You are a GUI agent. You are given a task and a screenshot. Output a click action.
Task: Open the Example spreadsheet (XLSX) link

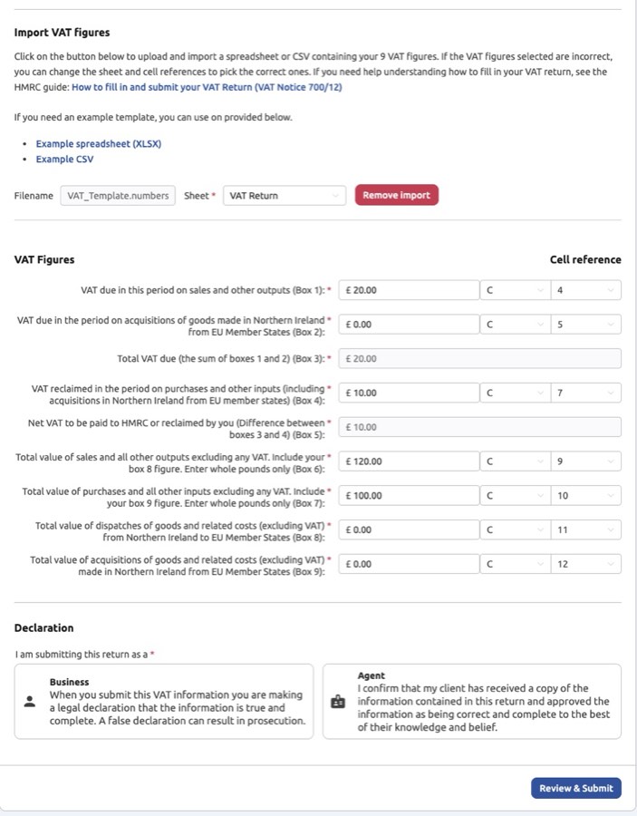click(x=98, y=143)
